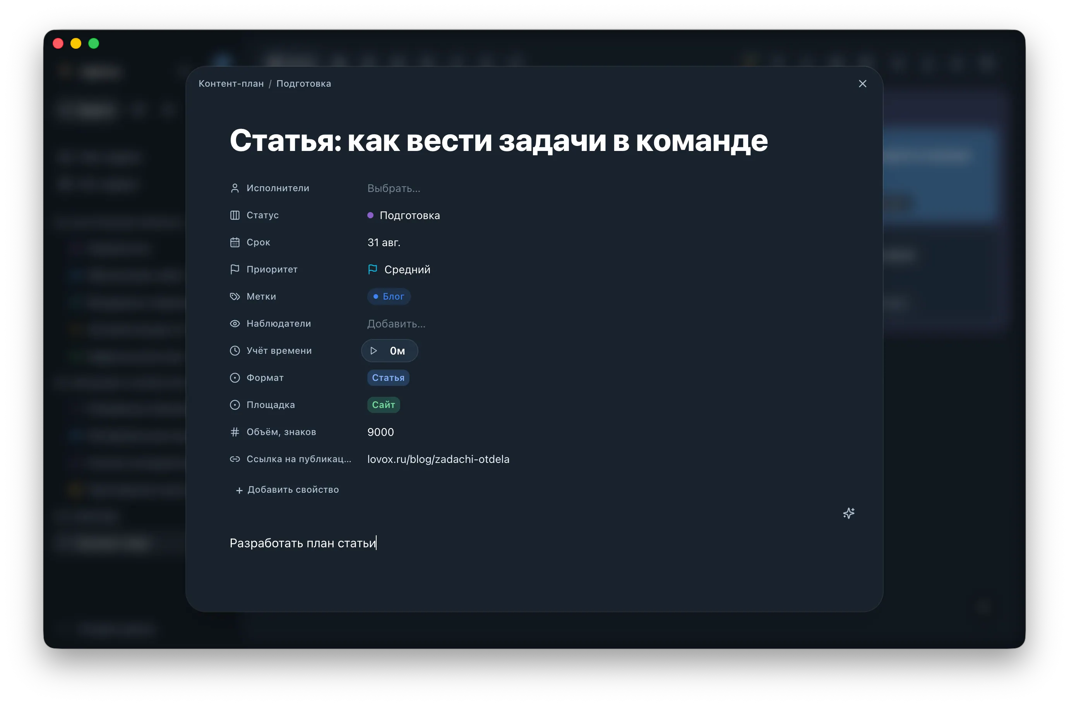Click the link icon beside Ссылка на публикацию
Screen dimensions: 1069x706
235,459
